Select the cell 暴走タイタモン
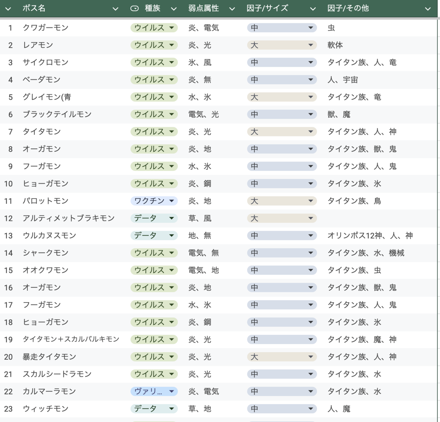440x422 pixels. (x=49, y=357)
